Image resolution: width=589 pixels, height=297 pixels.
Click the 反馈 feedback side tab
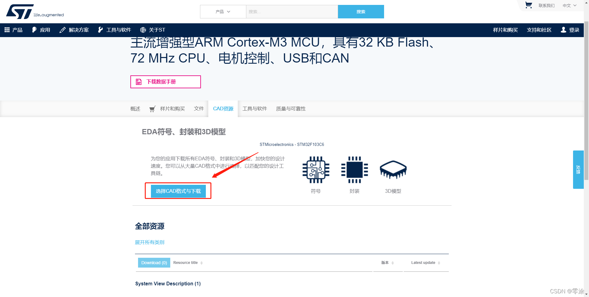point(578,169)
